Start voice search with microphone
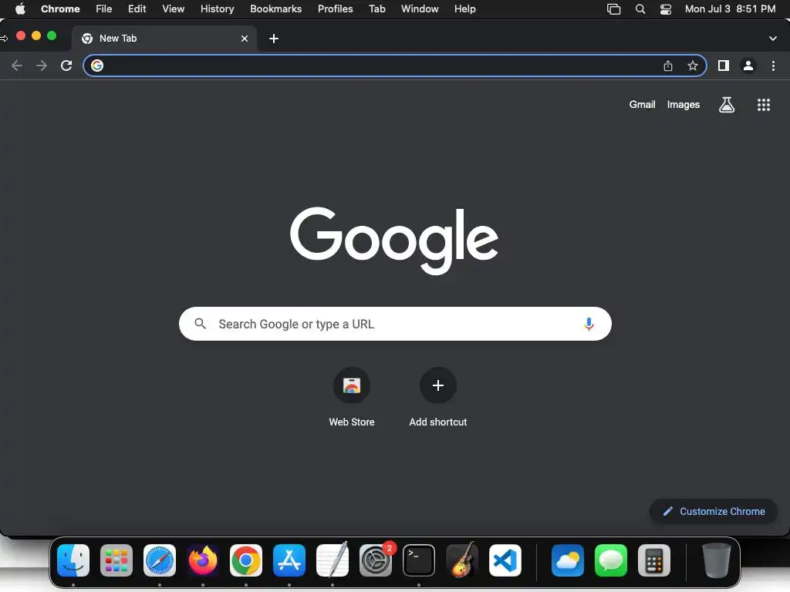 click(x=589, y=324)
